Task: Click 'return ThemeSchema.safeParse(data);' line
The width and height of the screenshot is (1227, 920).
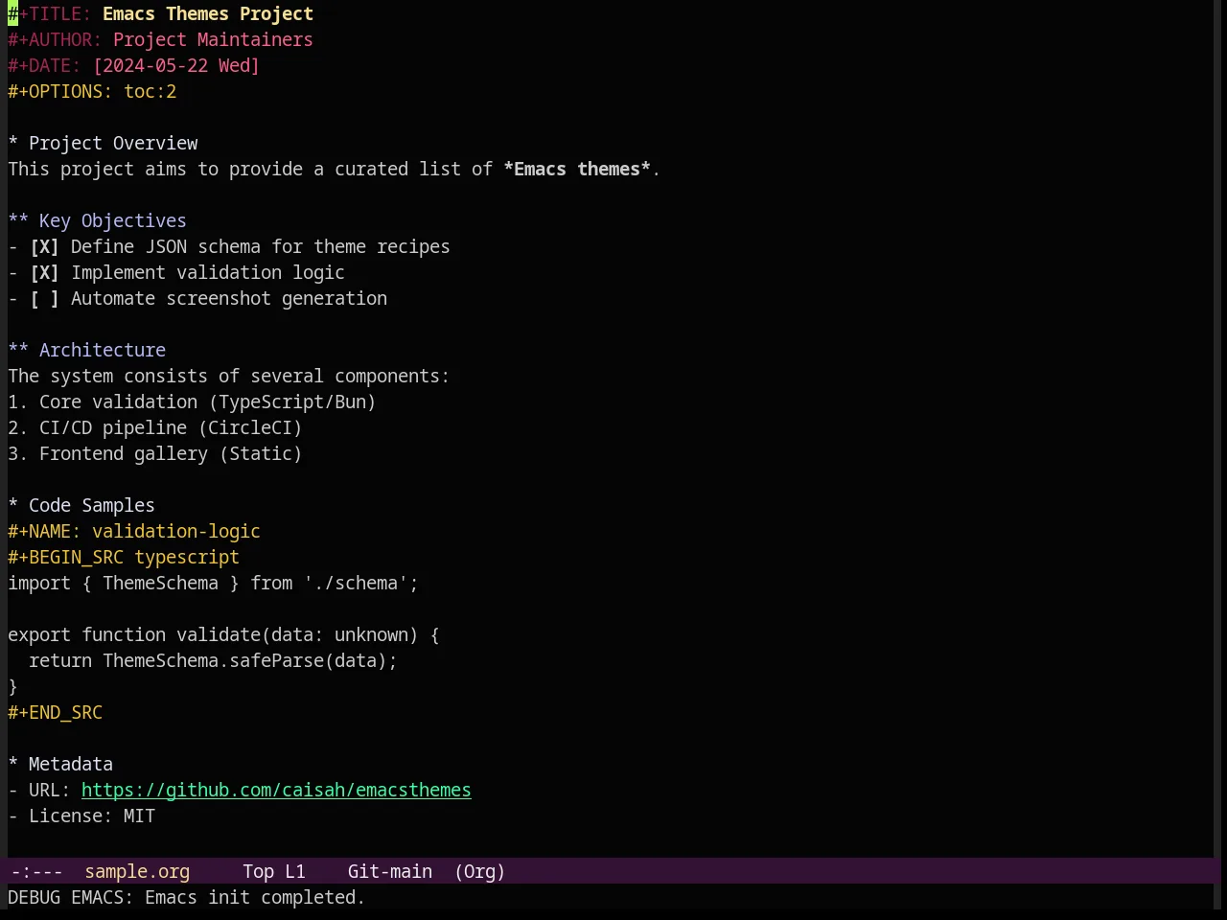Action: click(213, 660)
